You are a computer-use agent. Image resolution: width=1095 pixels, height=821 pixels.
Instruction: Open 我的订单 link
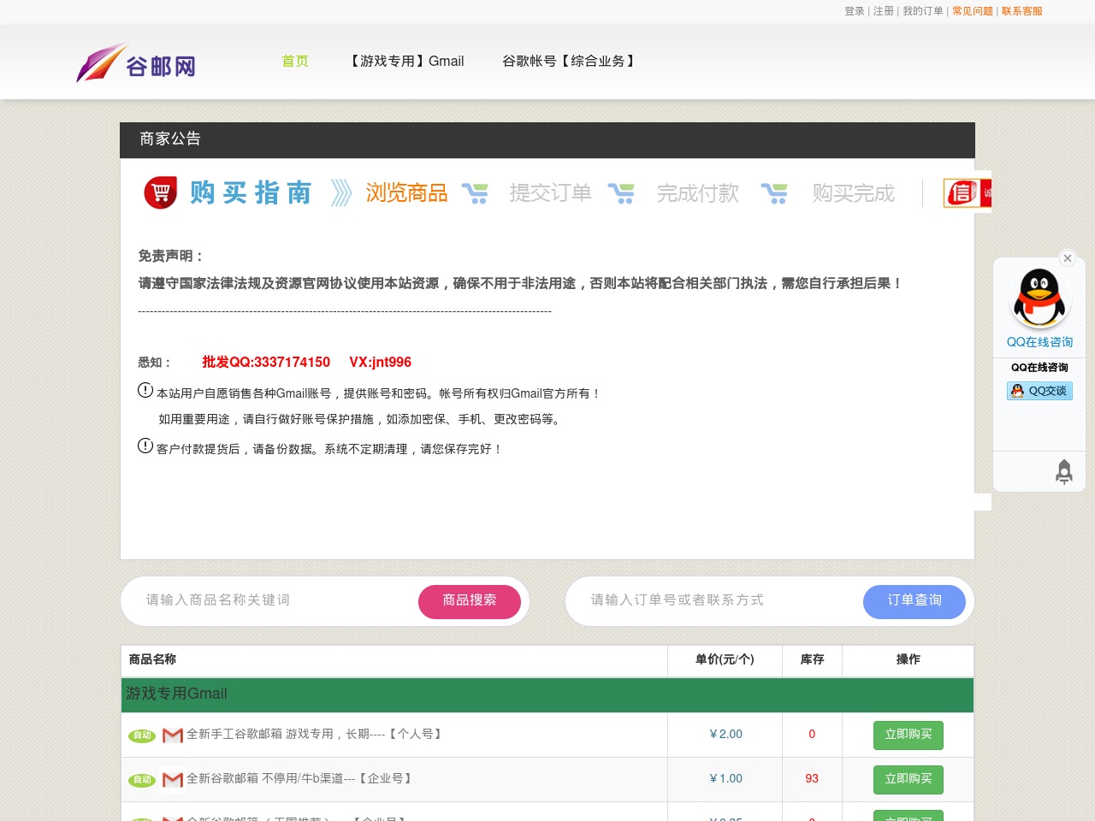pos(923,11)
